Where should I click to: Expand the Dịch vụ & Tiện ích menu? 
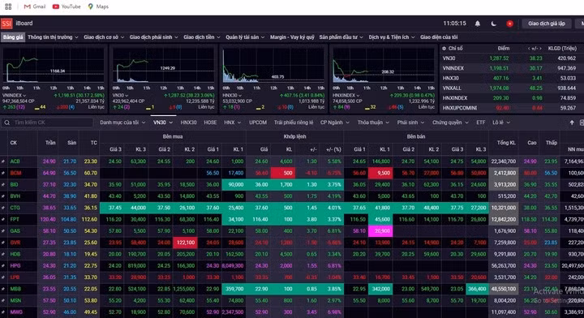click(392, 37)
